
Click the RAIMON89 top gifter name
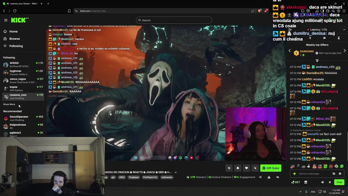pos(307,51)
